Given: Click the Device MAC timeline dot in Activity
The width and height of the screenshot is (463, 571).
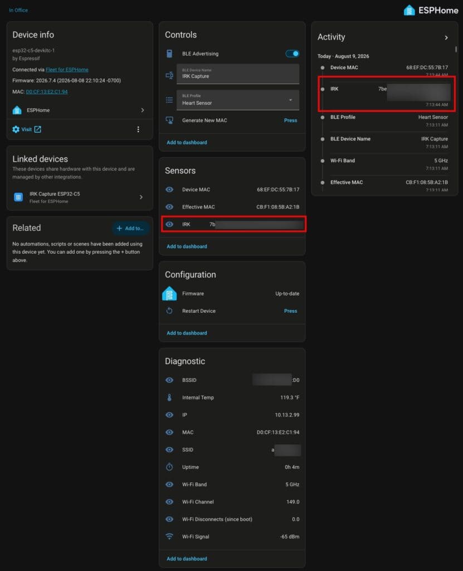Looking at the screenshot, I should [323, 67].
